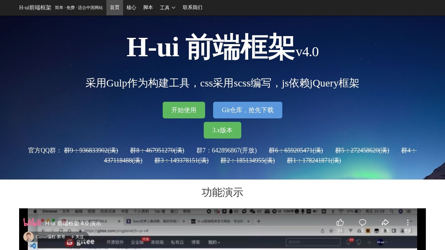The image size is (445, 250).
Task: Select 核心 from the top navigation
Action: (x=131, y=7)
